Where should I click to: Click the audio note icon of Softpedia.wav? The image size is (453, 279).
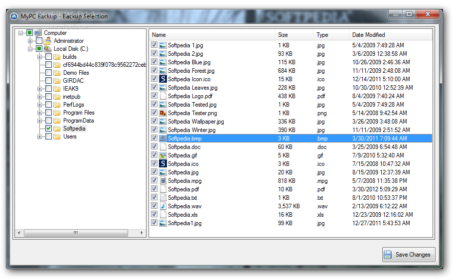(163, 206)
